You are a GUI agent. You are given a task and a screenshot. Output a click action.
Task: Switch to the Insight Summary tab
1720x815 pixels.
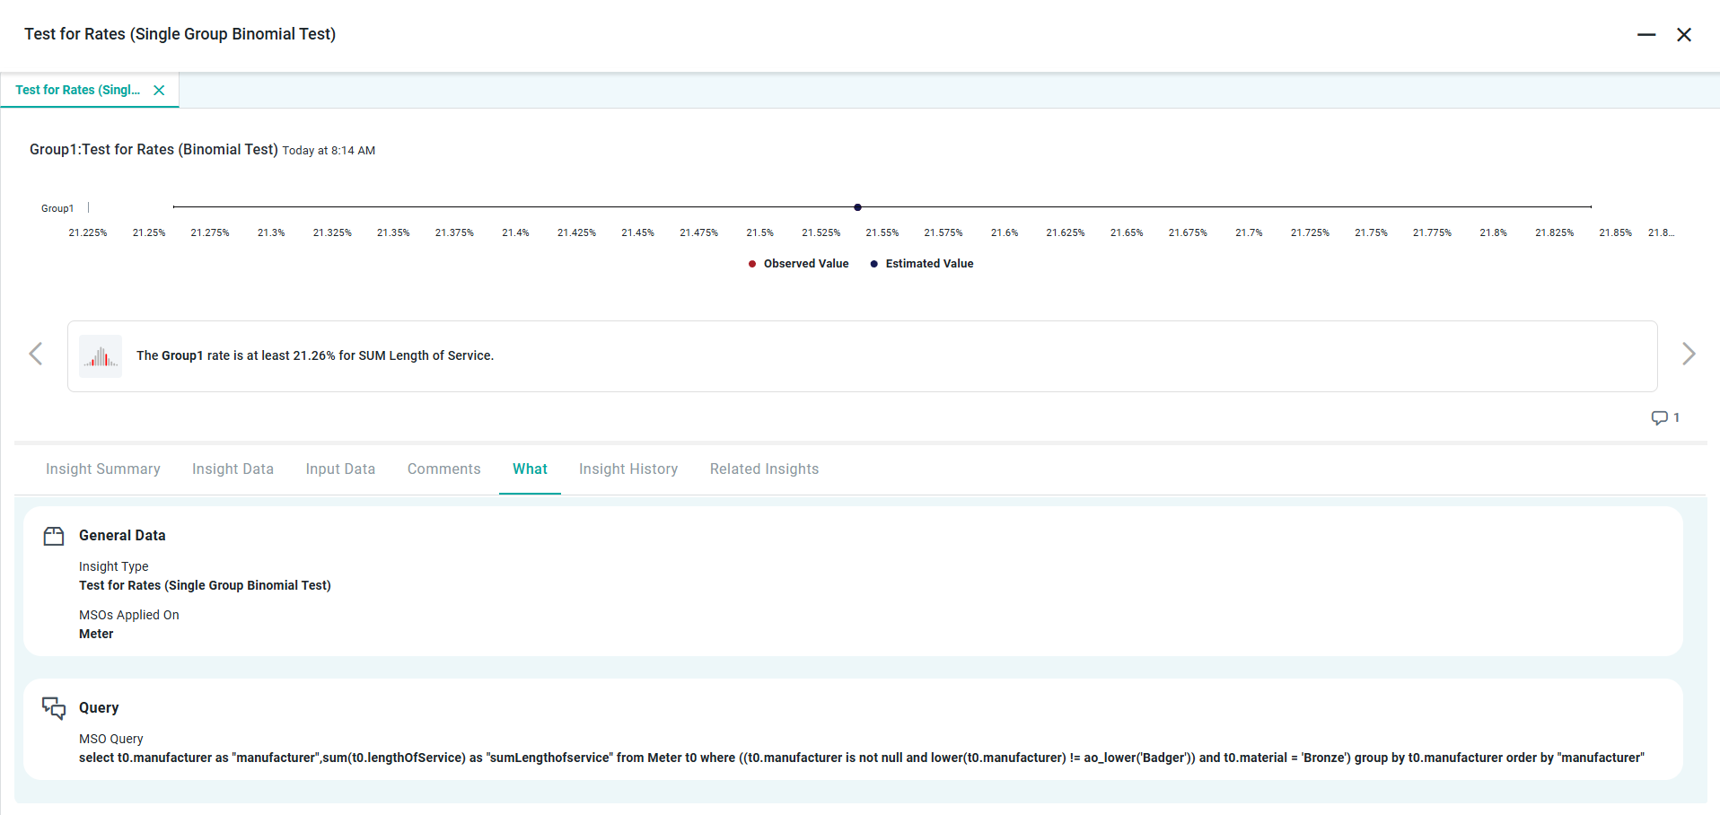[103, 469]
